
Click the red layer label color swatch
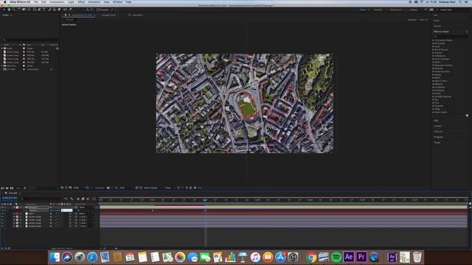[x=17, y=213]
